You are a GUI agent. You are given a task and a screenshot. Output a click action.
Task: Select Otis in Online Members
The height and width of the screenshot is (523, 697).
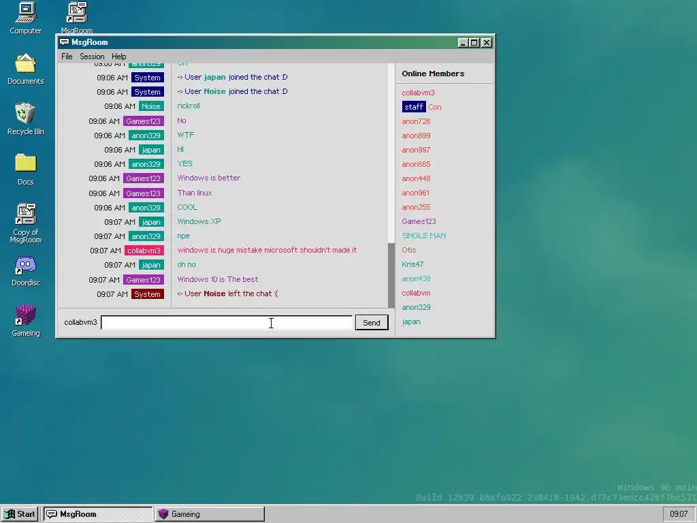click(409, 250)
